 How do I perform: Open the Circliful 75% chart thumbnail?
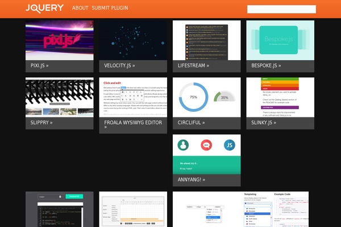coord(207,97)
